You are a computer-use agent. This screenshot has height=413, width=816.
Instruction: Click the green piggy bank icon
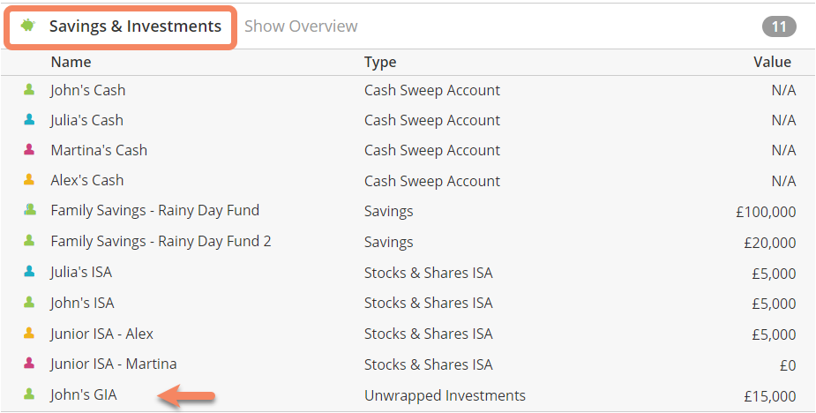(x=28, y=25)
